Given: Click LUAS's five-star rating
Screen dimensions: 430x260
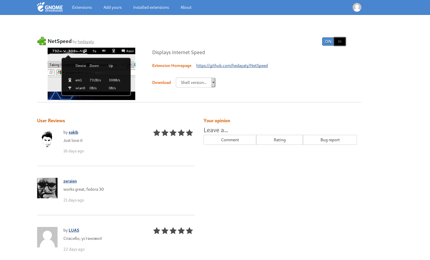Looking at the screenshot, I should click(173, 231).
